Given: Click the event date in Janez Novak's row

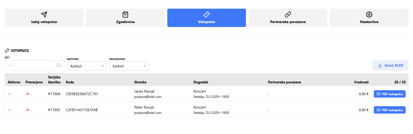Looking at the screenshot, I should pos(211,97).
